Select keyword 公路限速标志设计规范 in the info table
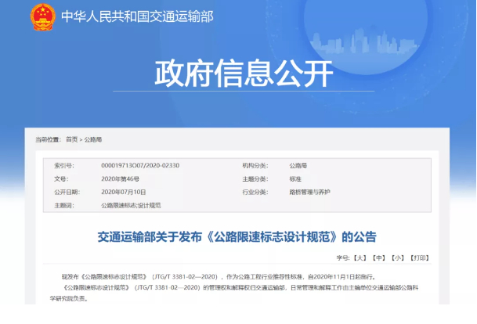This screenshot has height=324, width=477. [x=131, y=206]
